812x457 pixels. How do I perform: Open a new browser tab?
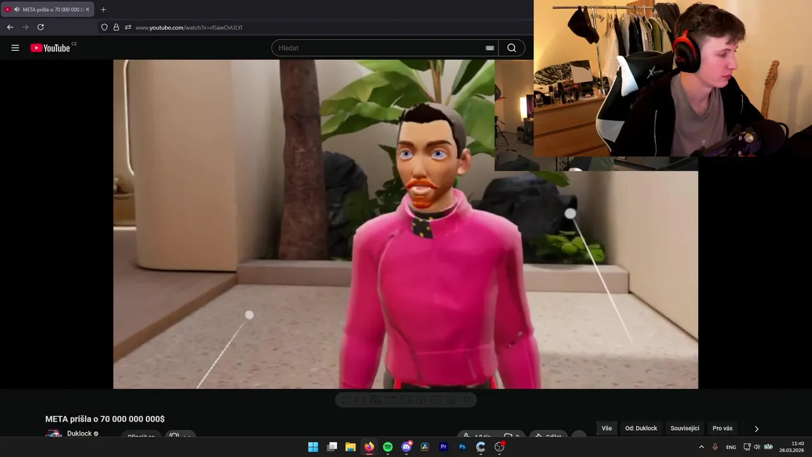[x=103, y=10]
